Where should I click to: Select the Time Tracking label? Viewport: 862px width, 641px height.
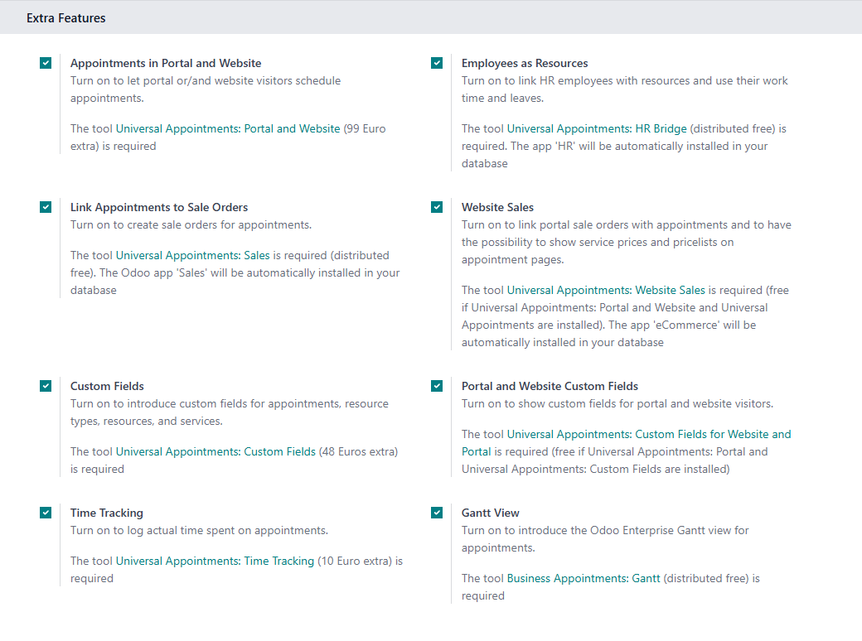(107, 513)
